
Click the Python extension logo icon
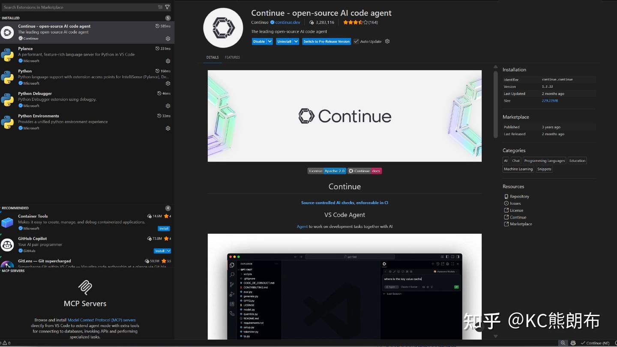coord(7,77)
